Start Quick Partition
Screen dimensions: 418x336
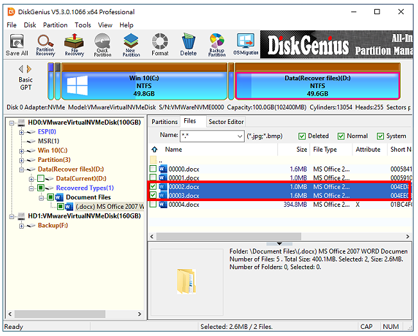click(103, 45)
